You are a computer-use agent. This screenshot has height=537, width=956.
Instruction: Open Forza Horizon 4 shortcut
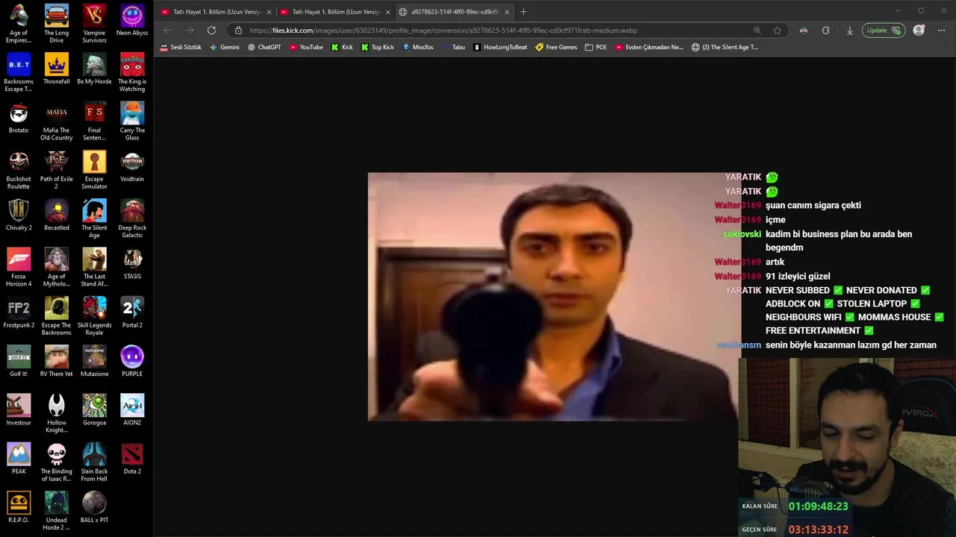click(x=19, y=267)
